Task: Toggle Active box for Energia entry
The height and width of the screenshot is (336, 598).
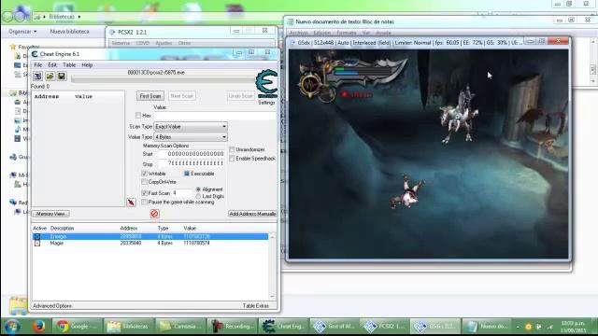Action: [37, 236]
